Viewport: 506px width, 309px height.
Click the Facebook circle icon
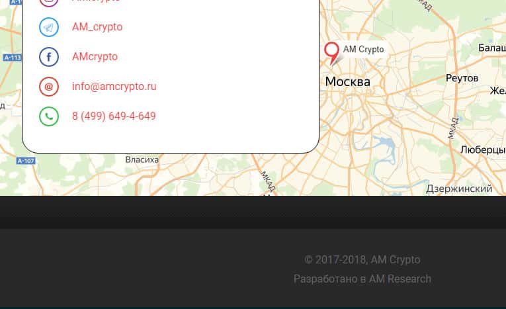[49, 57]
